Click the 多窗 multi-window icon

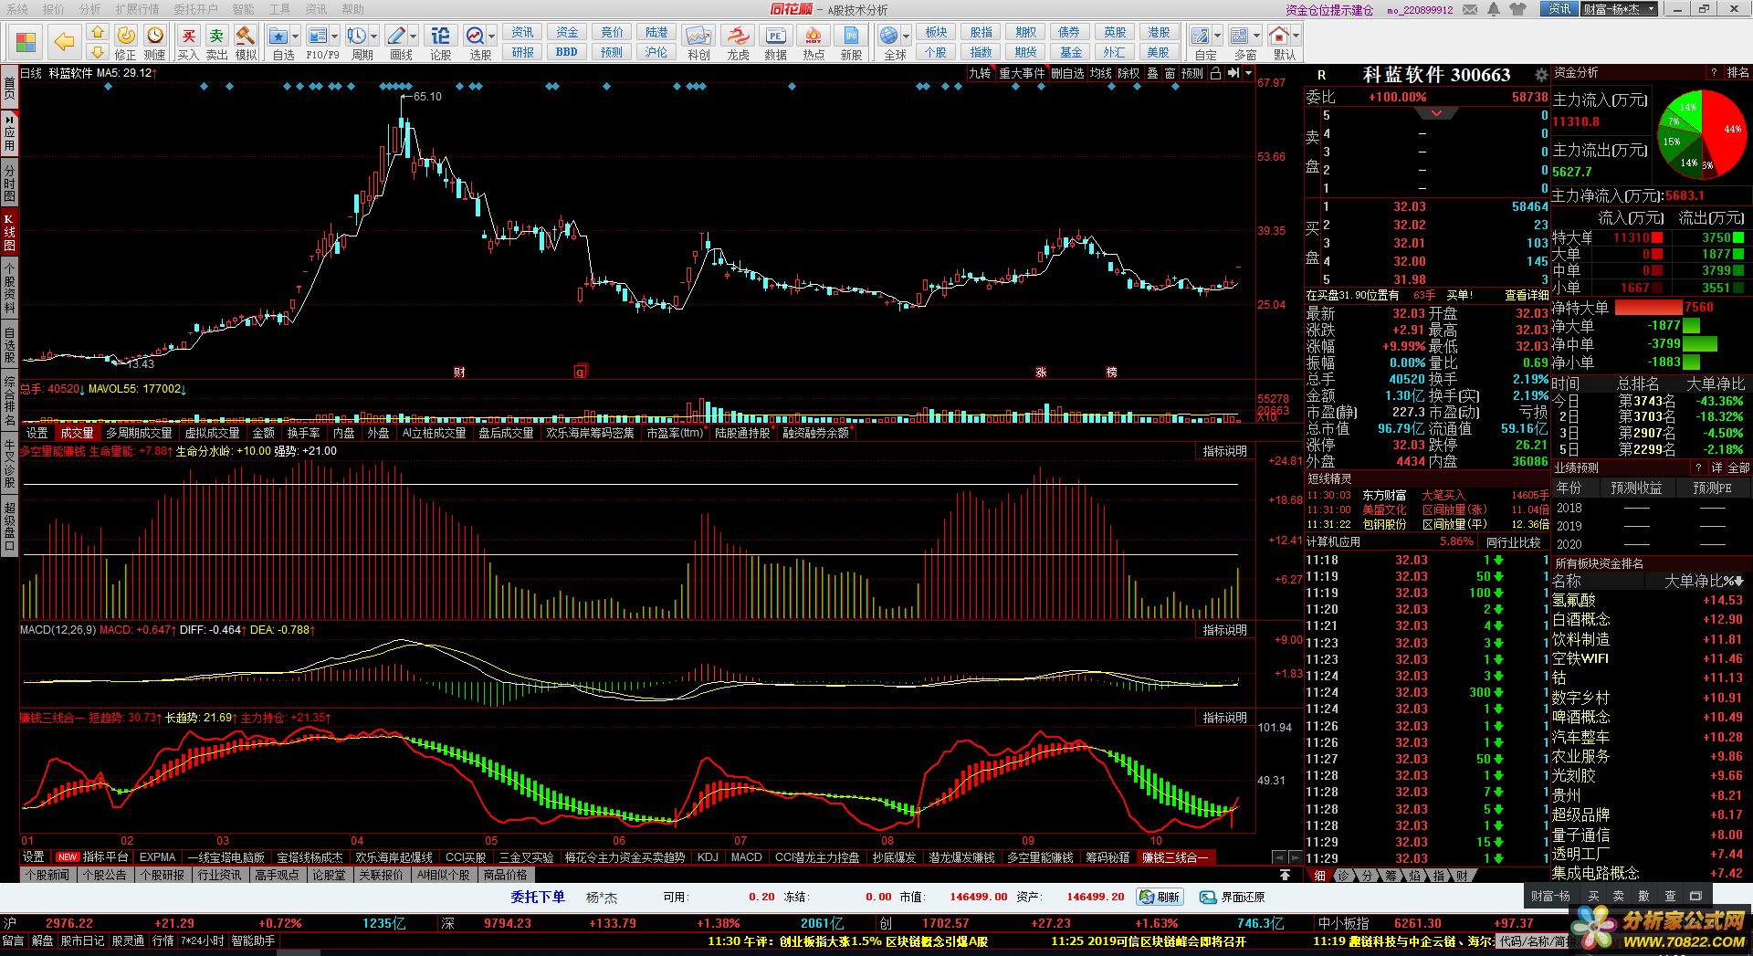(1239, 36)
